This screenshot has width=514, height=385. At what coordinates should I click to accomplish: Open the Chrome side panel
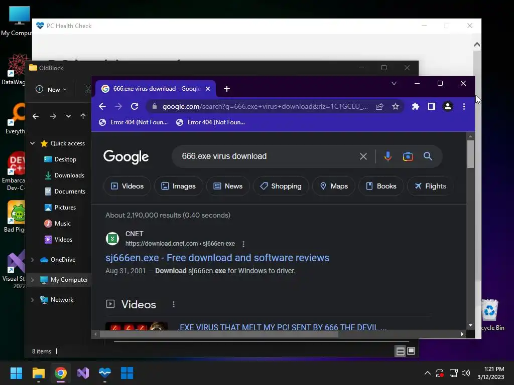click(x=431, y=106)
